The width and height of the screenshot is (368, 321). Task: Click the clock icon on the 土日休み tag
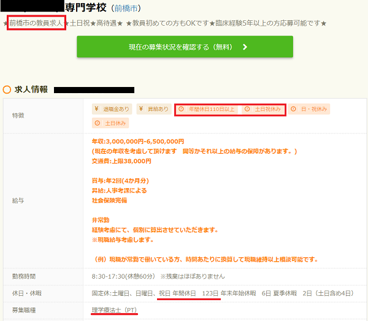pyautogui.click(x=98, y=123)
